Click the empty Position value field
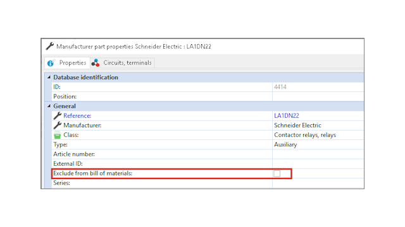 318,96
